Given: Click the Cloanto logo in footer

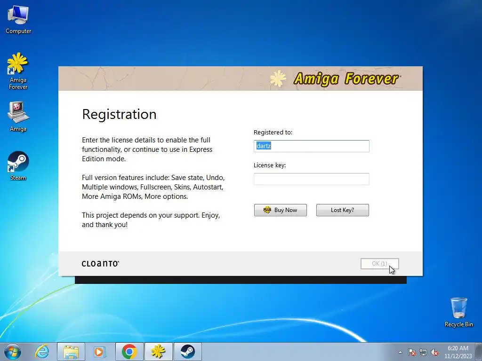Looking at the screenshot, I should click(100, 264).
